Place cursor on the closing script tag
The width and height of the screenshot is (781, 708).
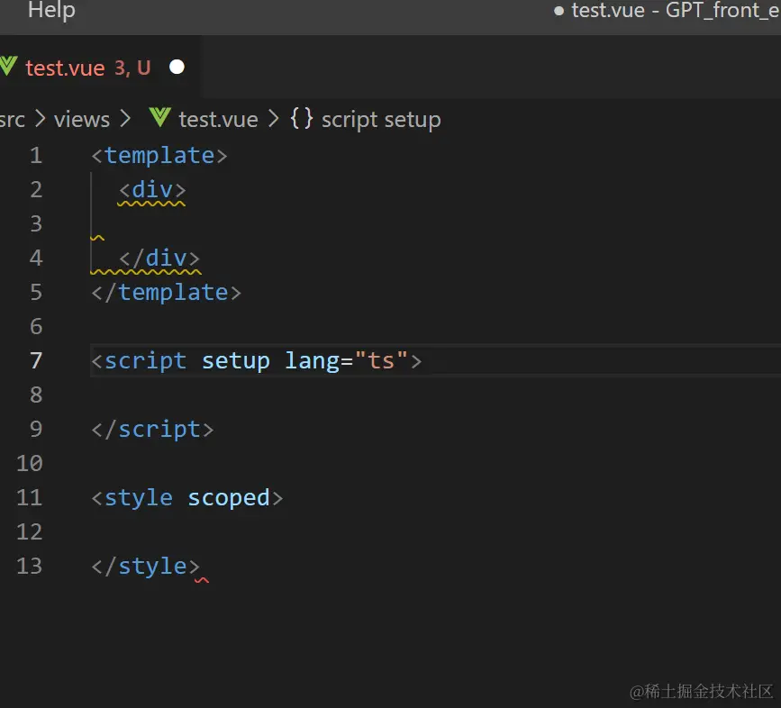pyautogui.click(x=152, y=430)
